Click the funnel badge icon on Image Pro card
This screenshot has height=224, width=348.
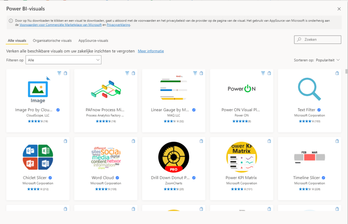59,73
